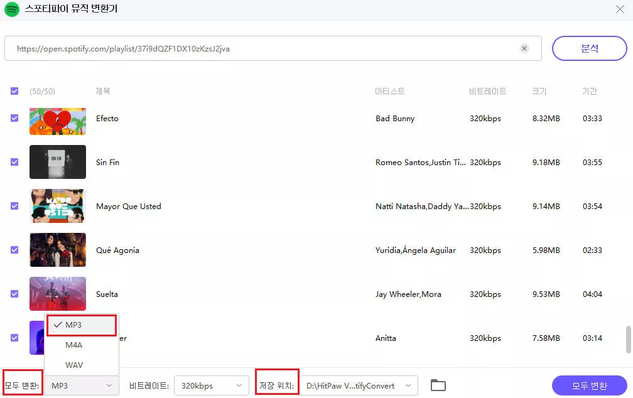Screen dimensions: 633x398
Task: Click the Mayor Que Usted song title
Action: coord(129,207)
